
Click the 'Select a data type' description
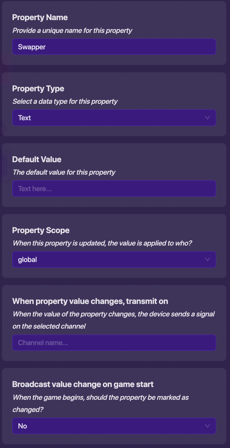click(65, 102)
